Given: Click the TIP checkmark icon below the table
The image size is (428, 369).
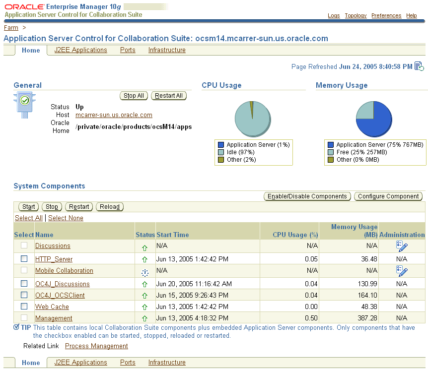Looking at the screenshot, I should click(x=16, y=327).
